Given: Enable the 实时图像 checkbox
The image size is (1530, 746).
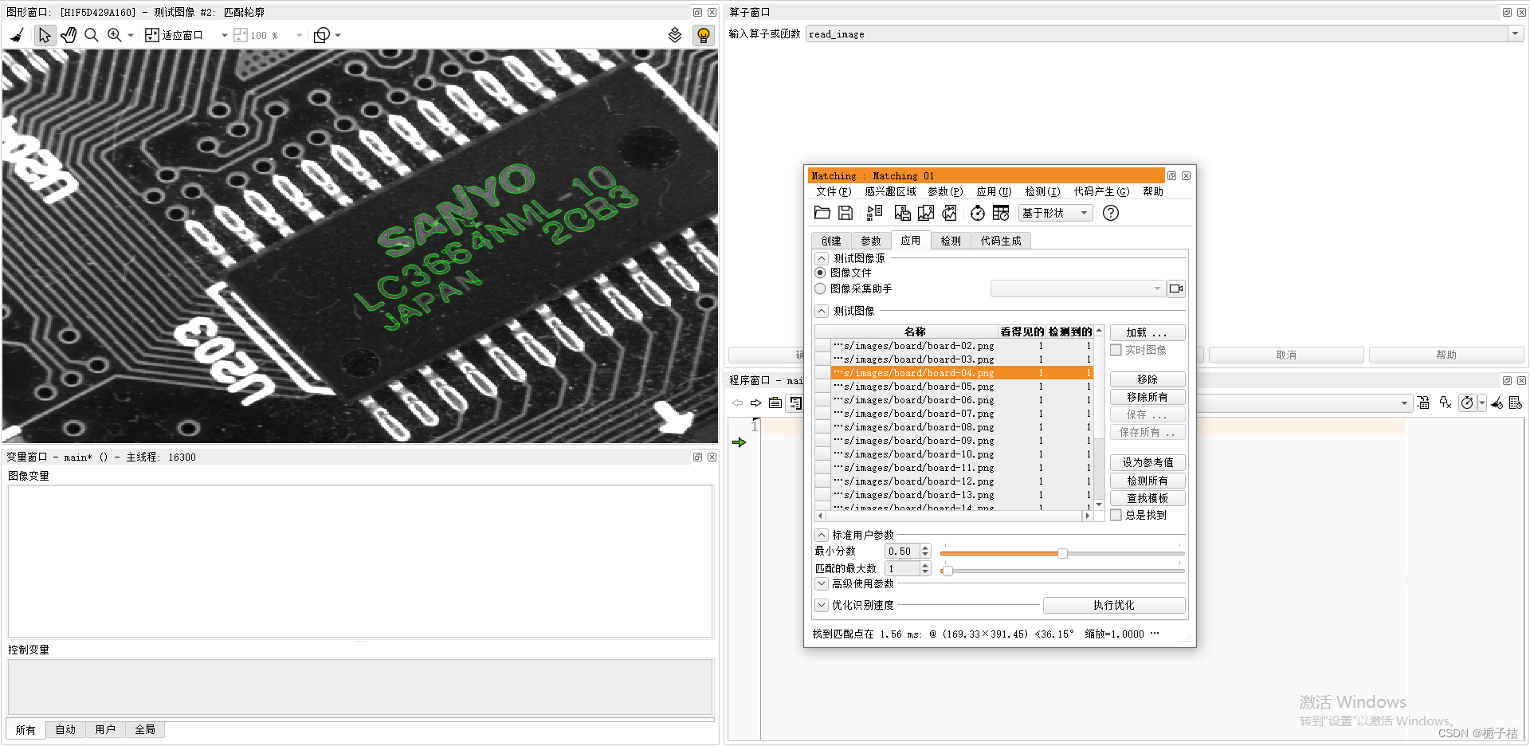Looking at the screenshot, I should (1116, 350).
